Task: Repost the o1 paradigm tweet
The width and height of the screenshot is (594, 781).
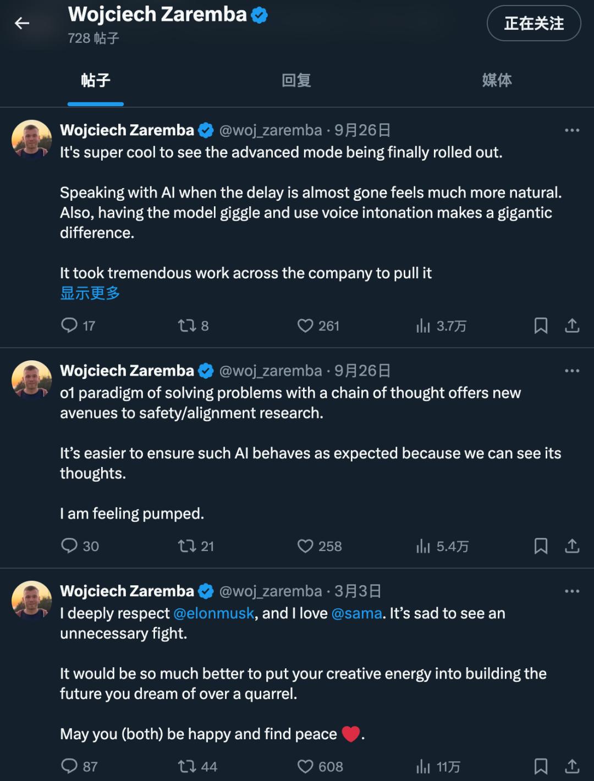Action: click(187, 546)
